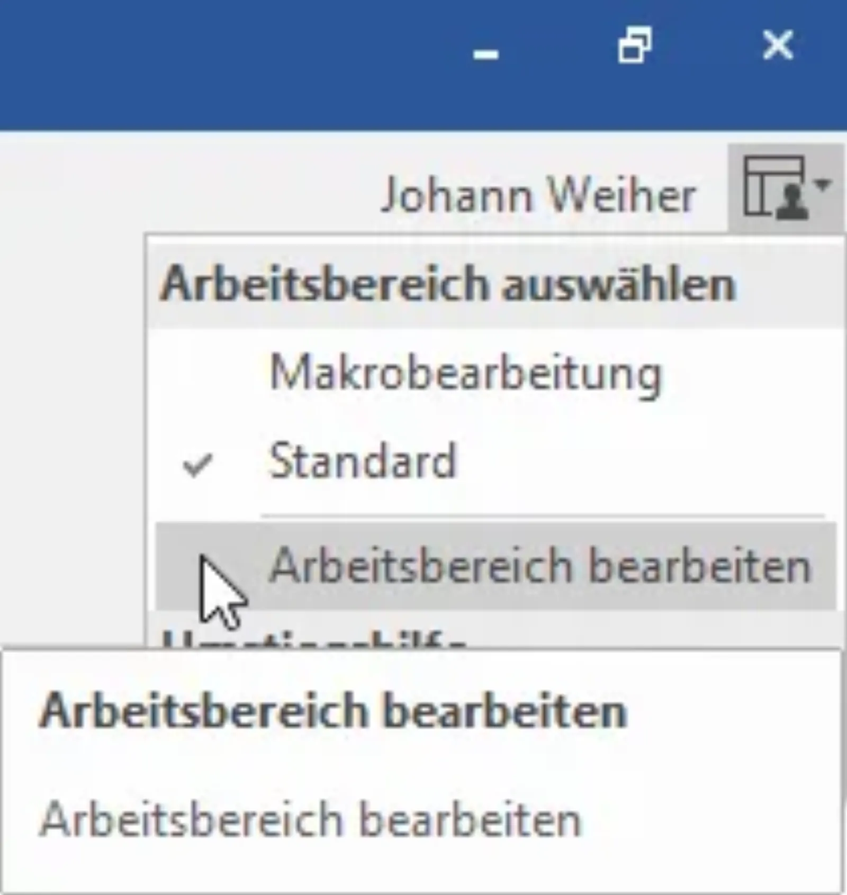
Task: Click the tooltip description text below title
Action: (x=311, y=819)
